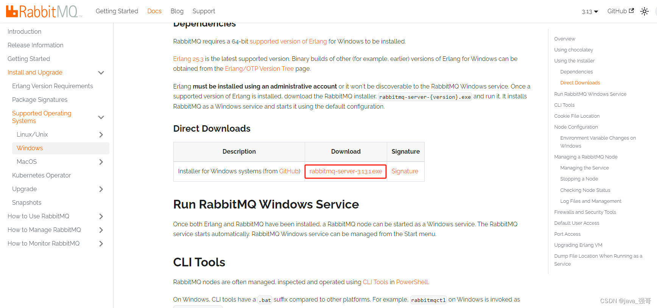This screenshot has height=308, width=657.
Task: Open the Support navbar item
Action: pyautogui.click(x=204, y=11)
